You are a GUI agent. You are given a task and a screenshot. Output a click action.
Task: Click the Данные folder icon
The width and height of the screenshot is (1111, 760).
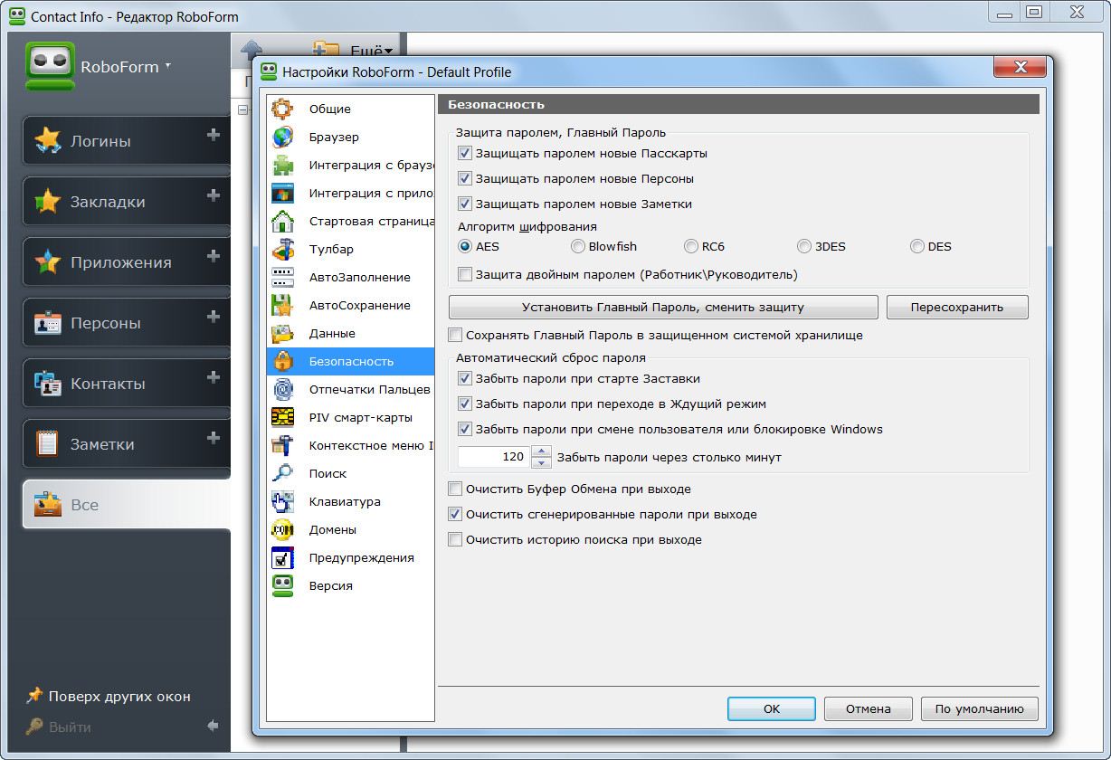(283, 333)
